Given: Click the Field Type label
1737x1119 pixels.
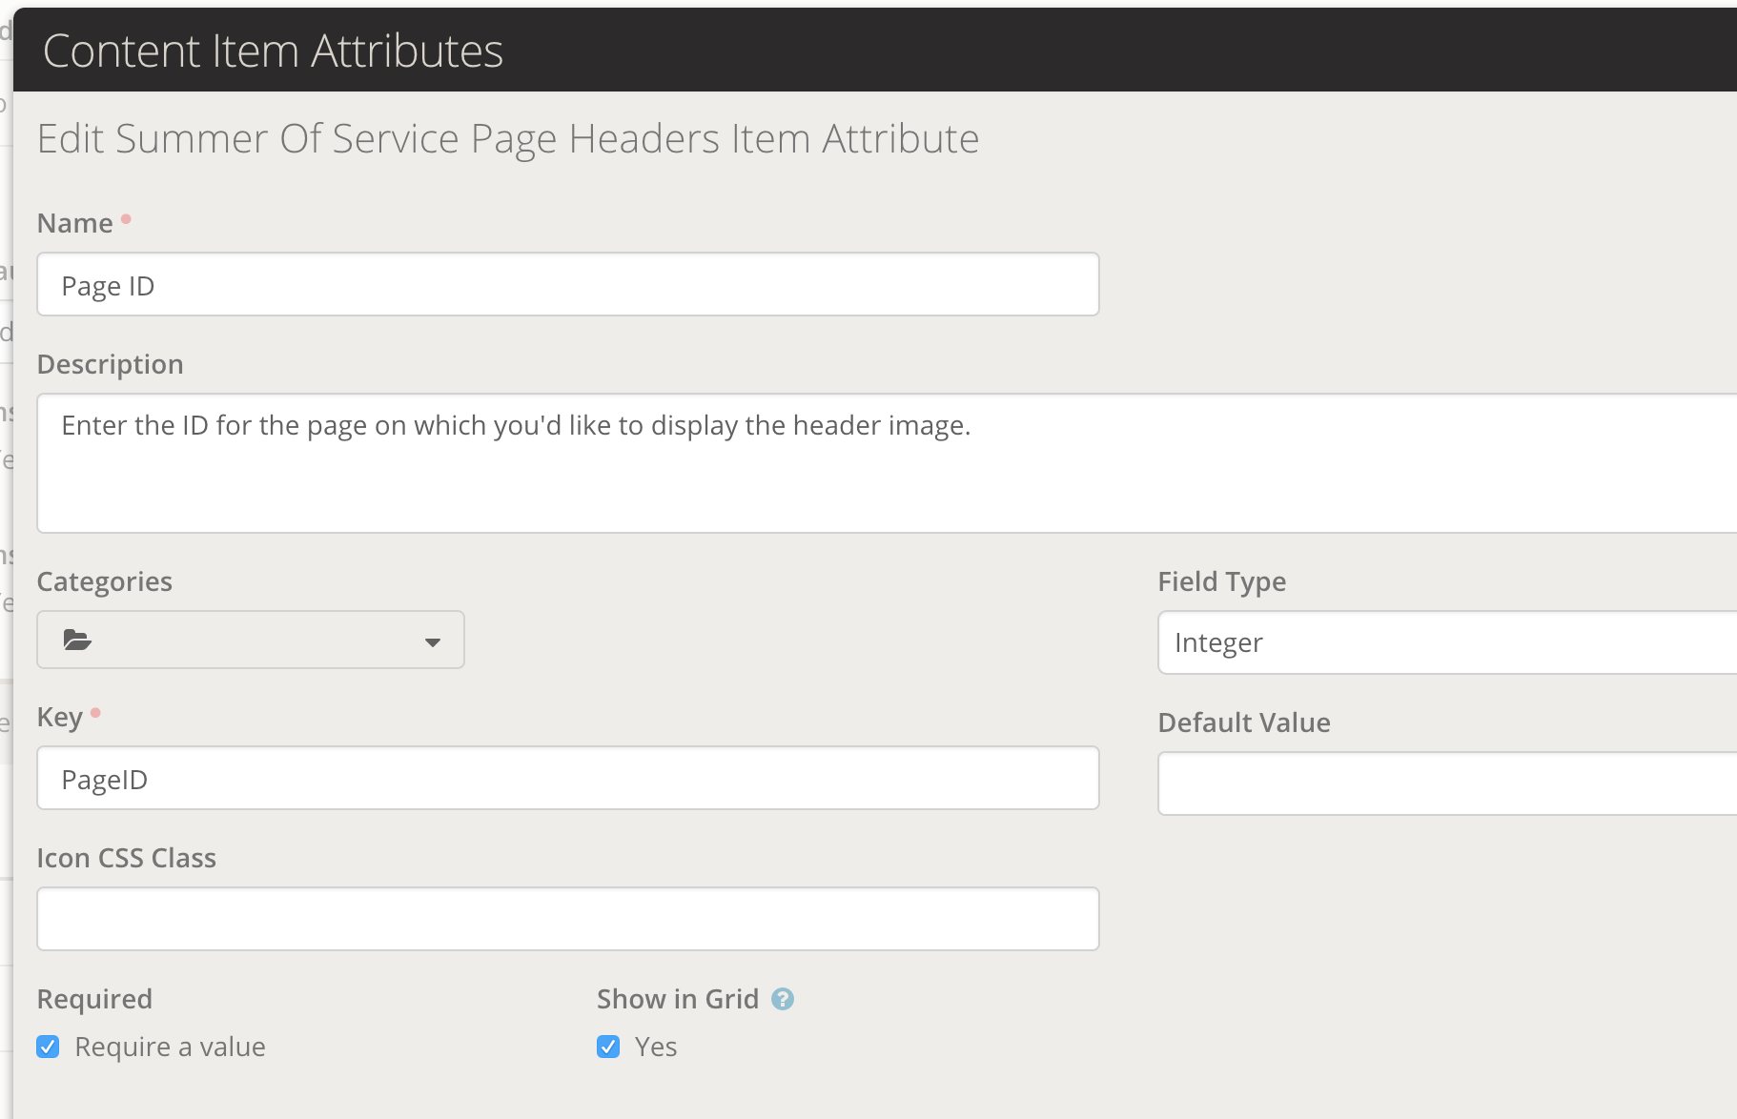Looking at the screenshot, I should pos(1221,581).
